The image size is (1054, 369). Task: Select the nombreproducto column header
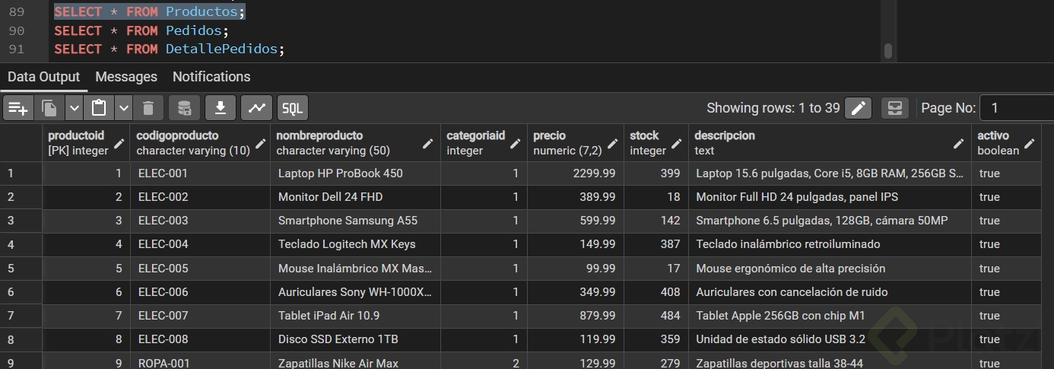pos(356,143)
